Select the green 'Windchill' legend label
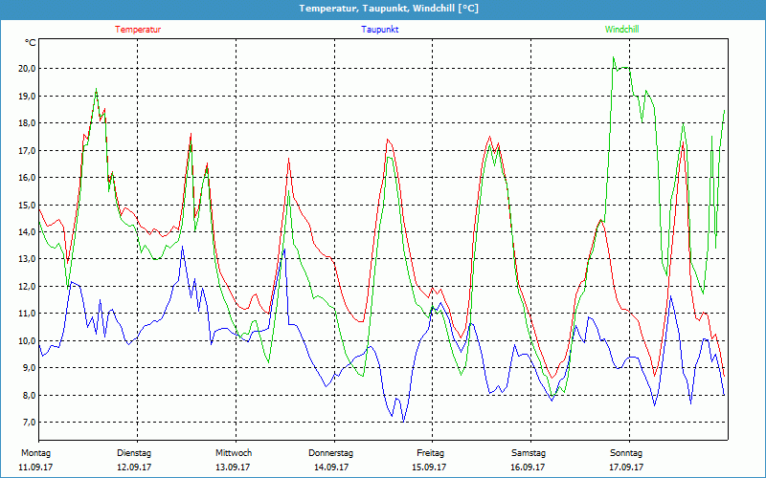 tap(621, 30)
